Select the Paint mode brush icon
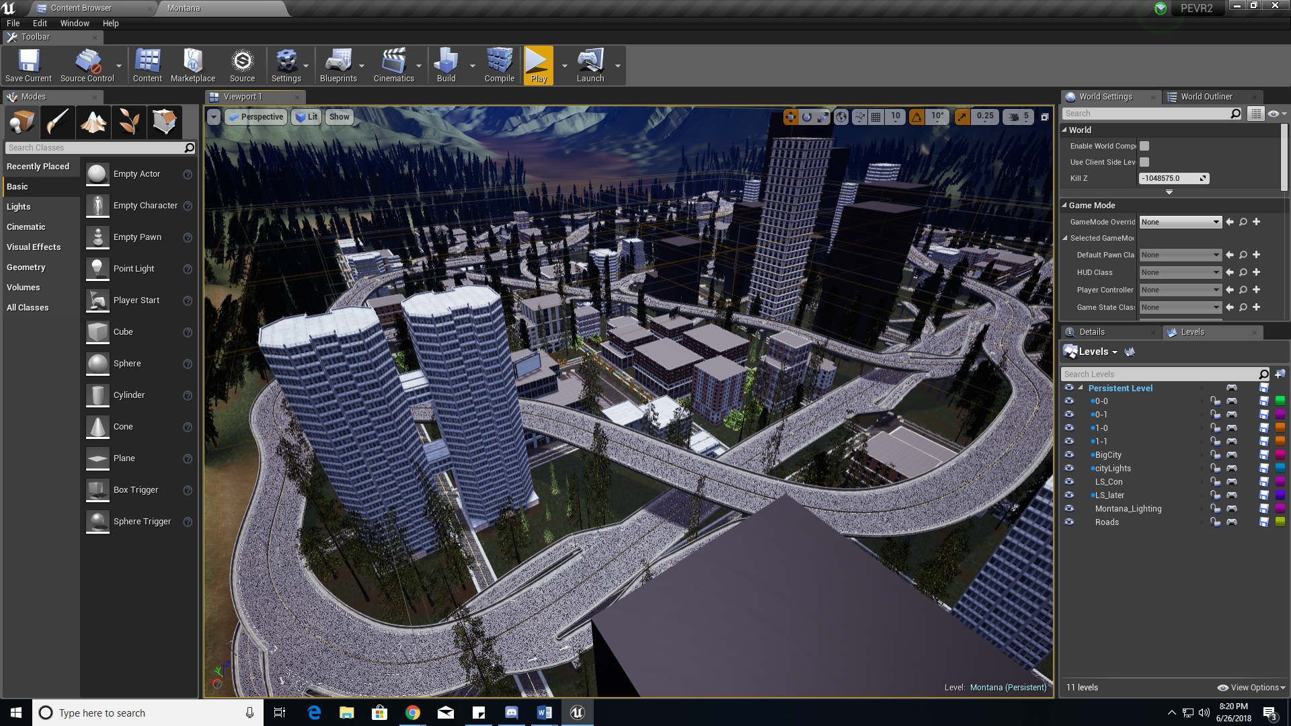The image size is (1291, 726). click(57, 122)
